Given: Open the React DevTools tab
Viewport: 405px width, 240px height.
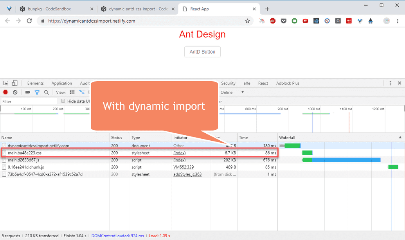Looking at the screenshot, I should point(263,83).
